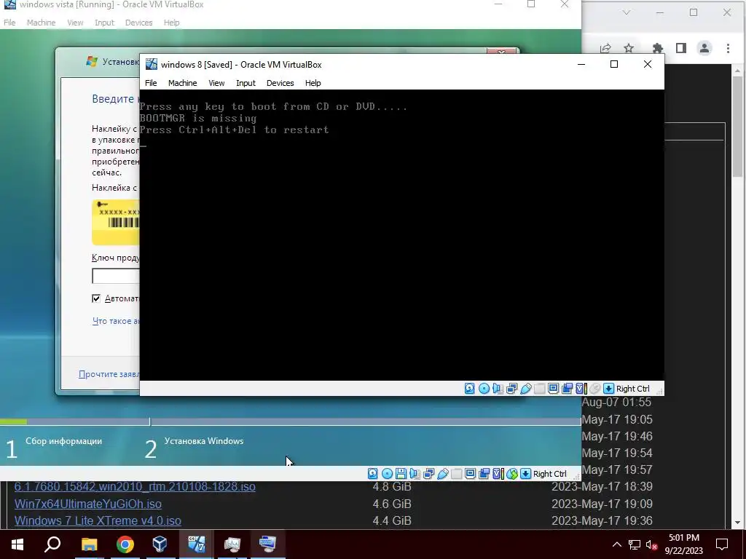Image resolution: width=746 pixels, height=559 pixels.
Task: Click Chrome tab search chevron
Action: [626, 13]
